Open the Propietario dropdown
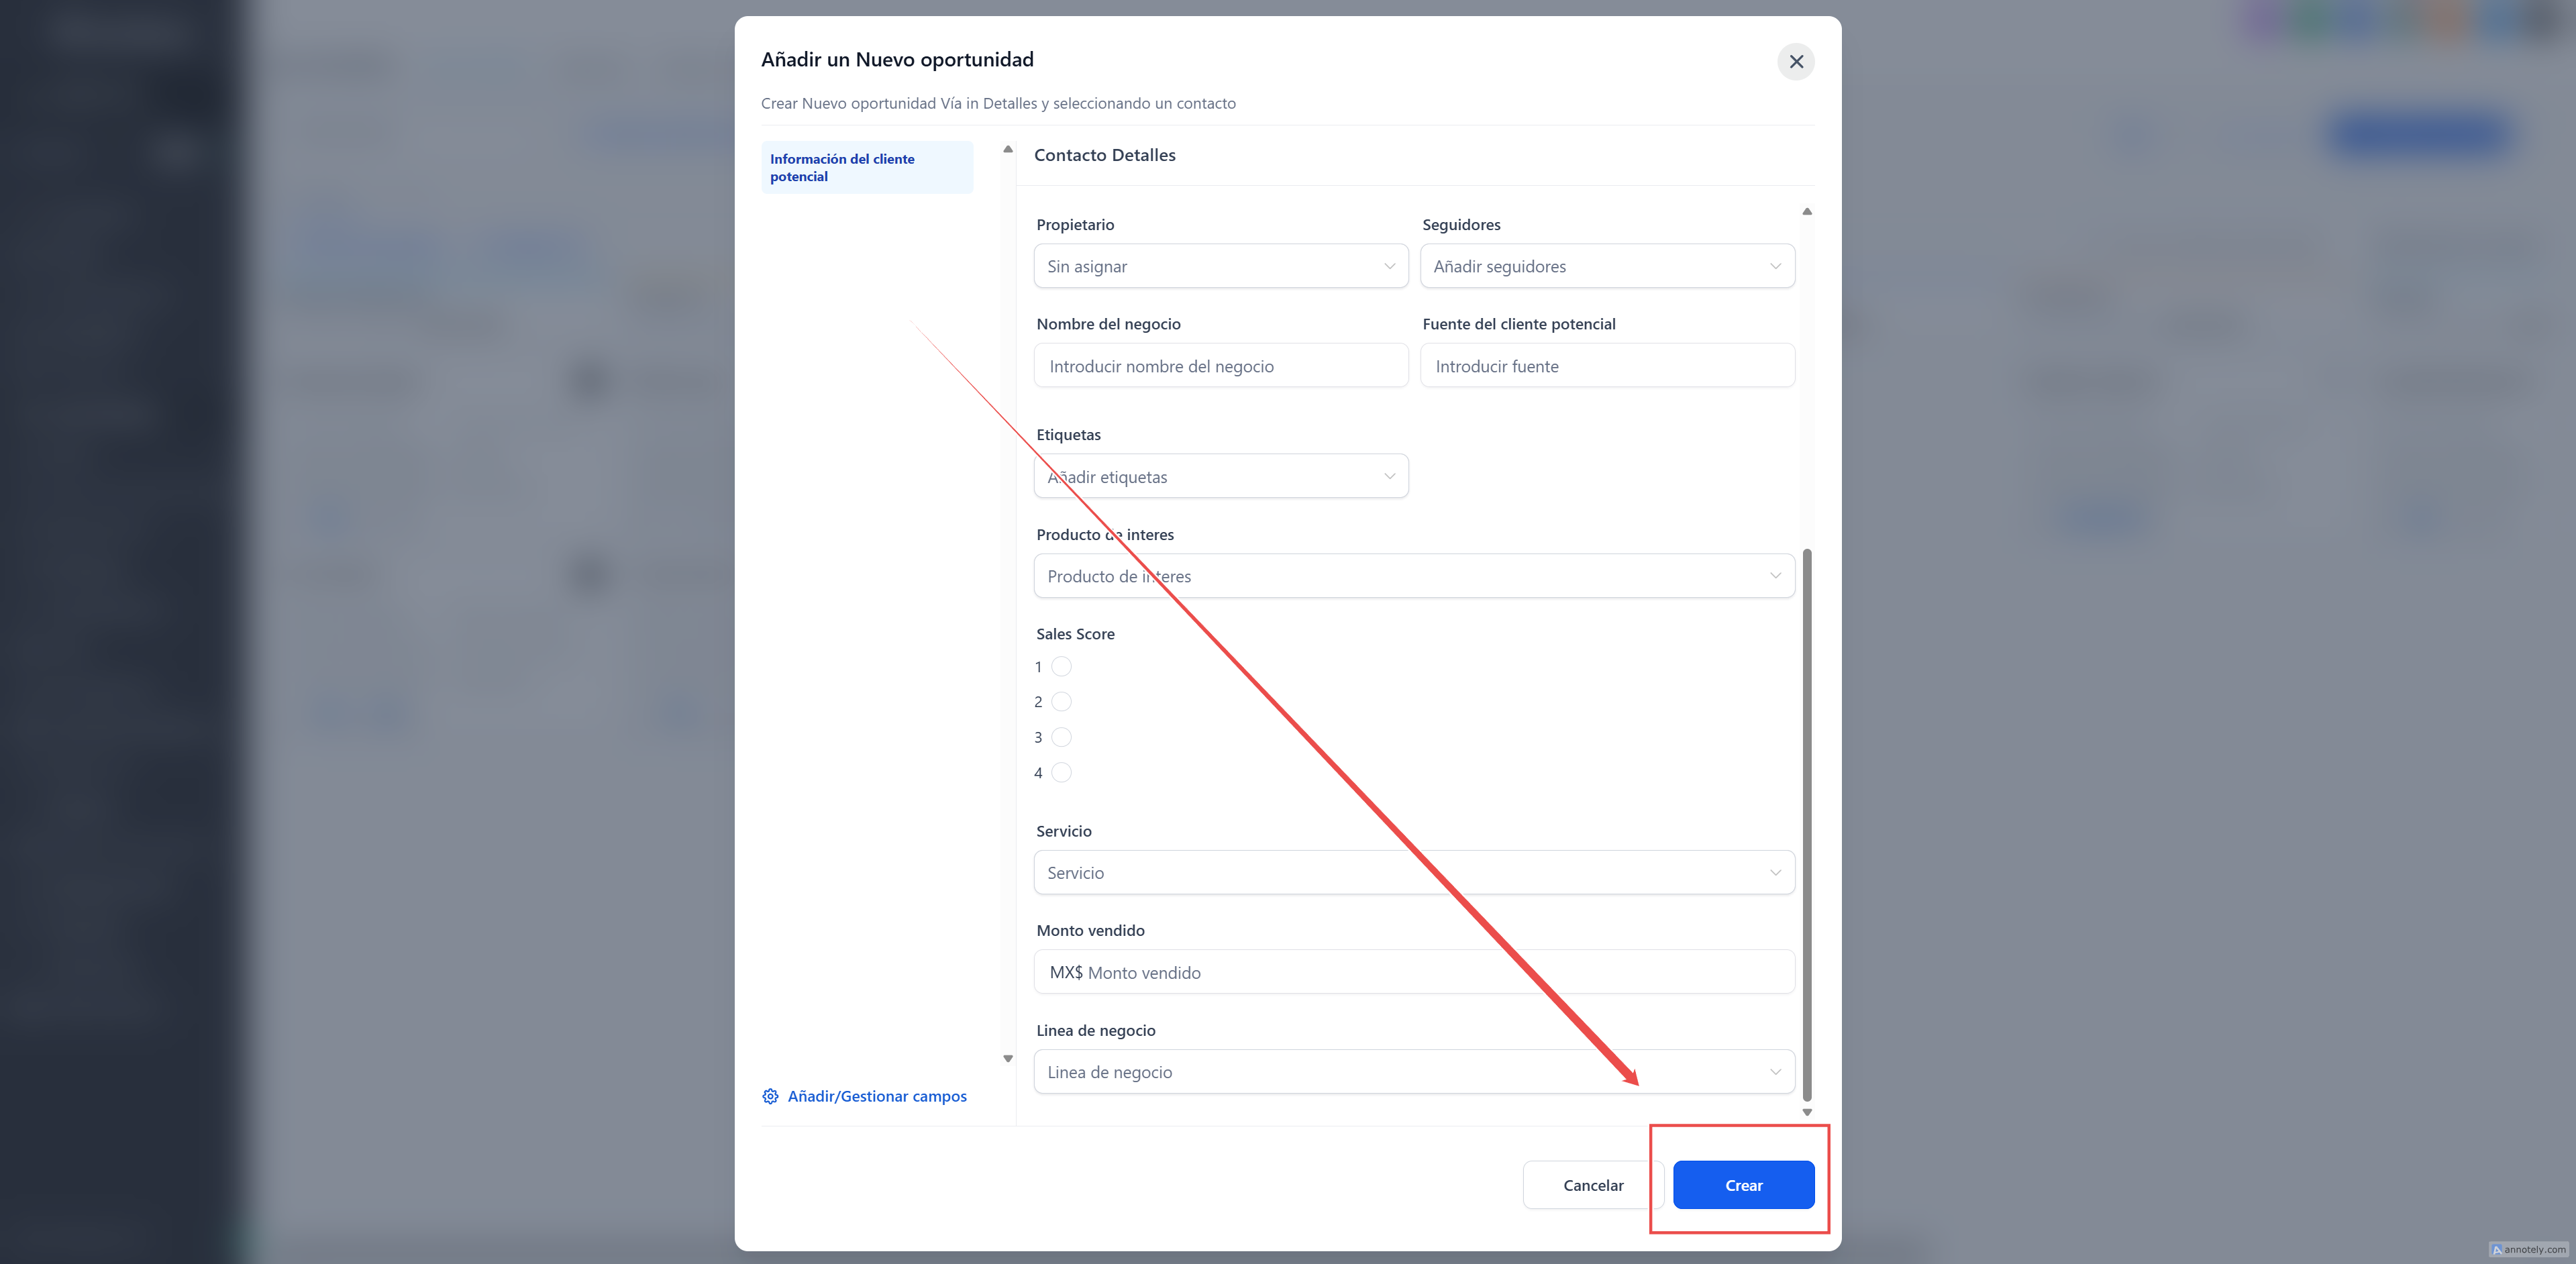The image size is (2576, 1264). [1220, 266]
